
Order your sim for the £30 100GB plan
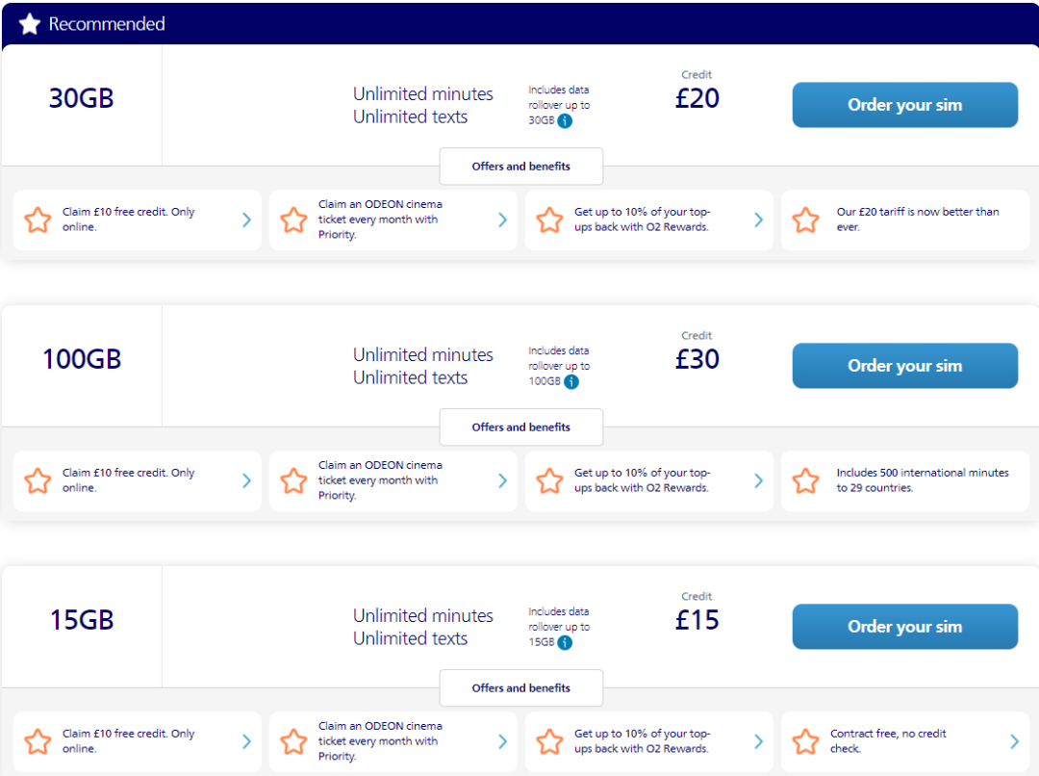[x=904, y=366]
